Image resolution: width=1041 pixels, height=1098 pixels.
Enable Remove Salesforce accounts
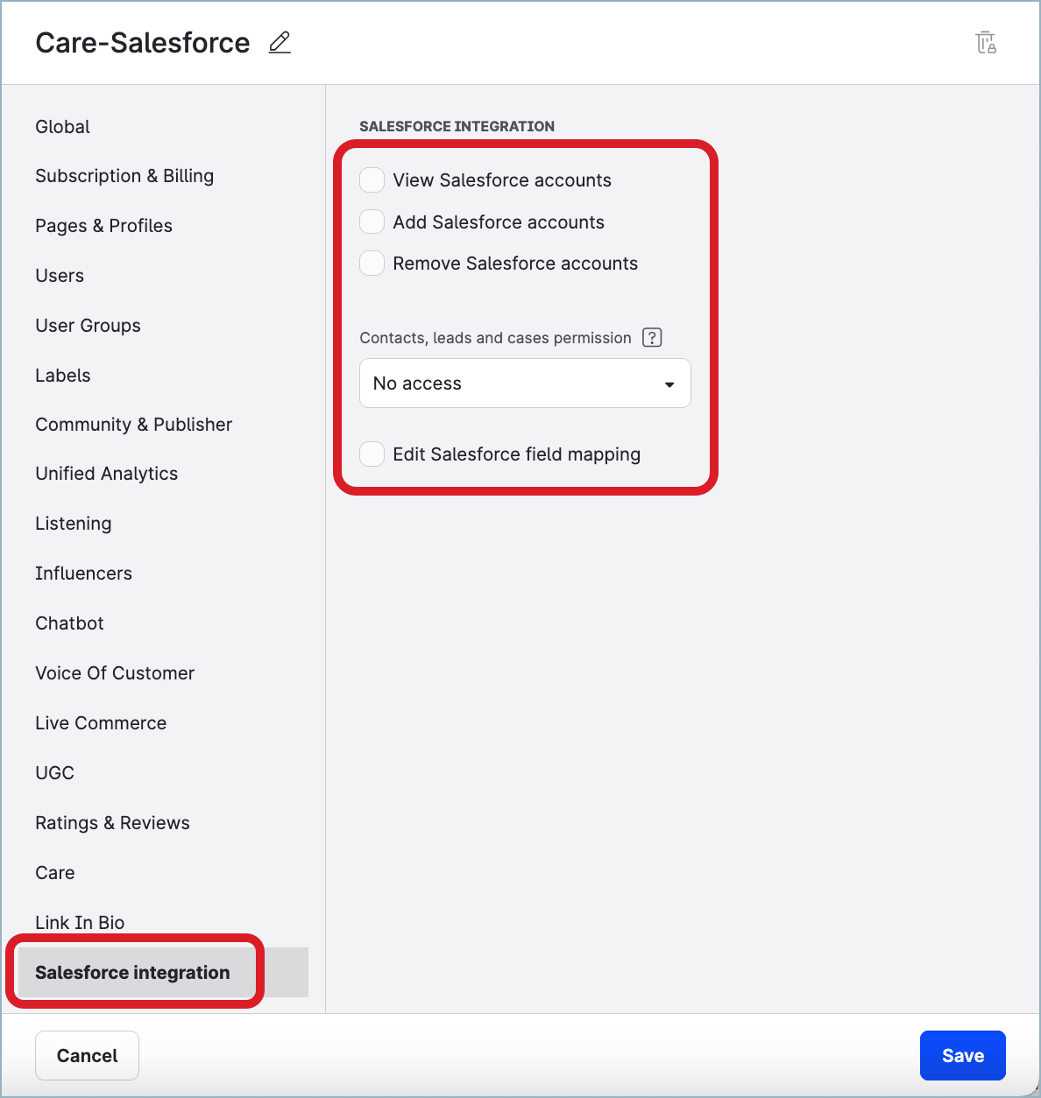click(x=372, y=263)
